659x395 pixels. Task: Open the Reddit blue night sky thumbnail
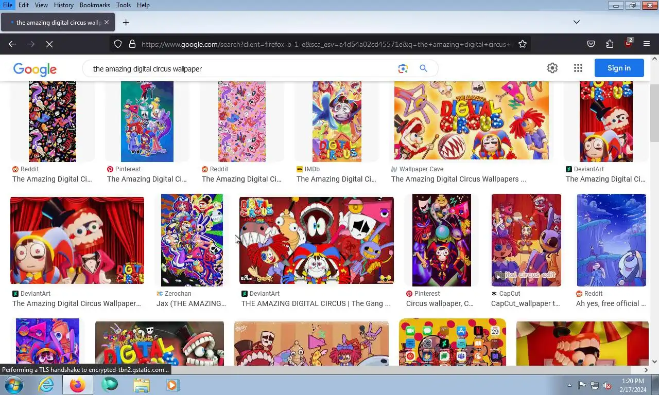(x=612, y=240)
